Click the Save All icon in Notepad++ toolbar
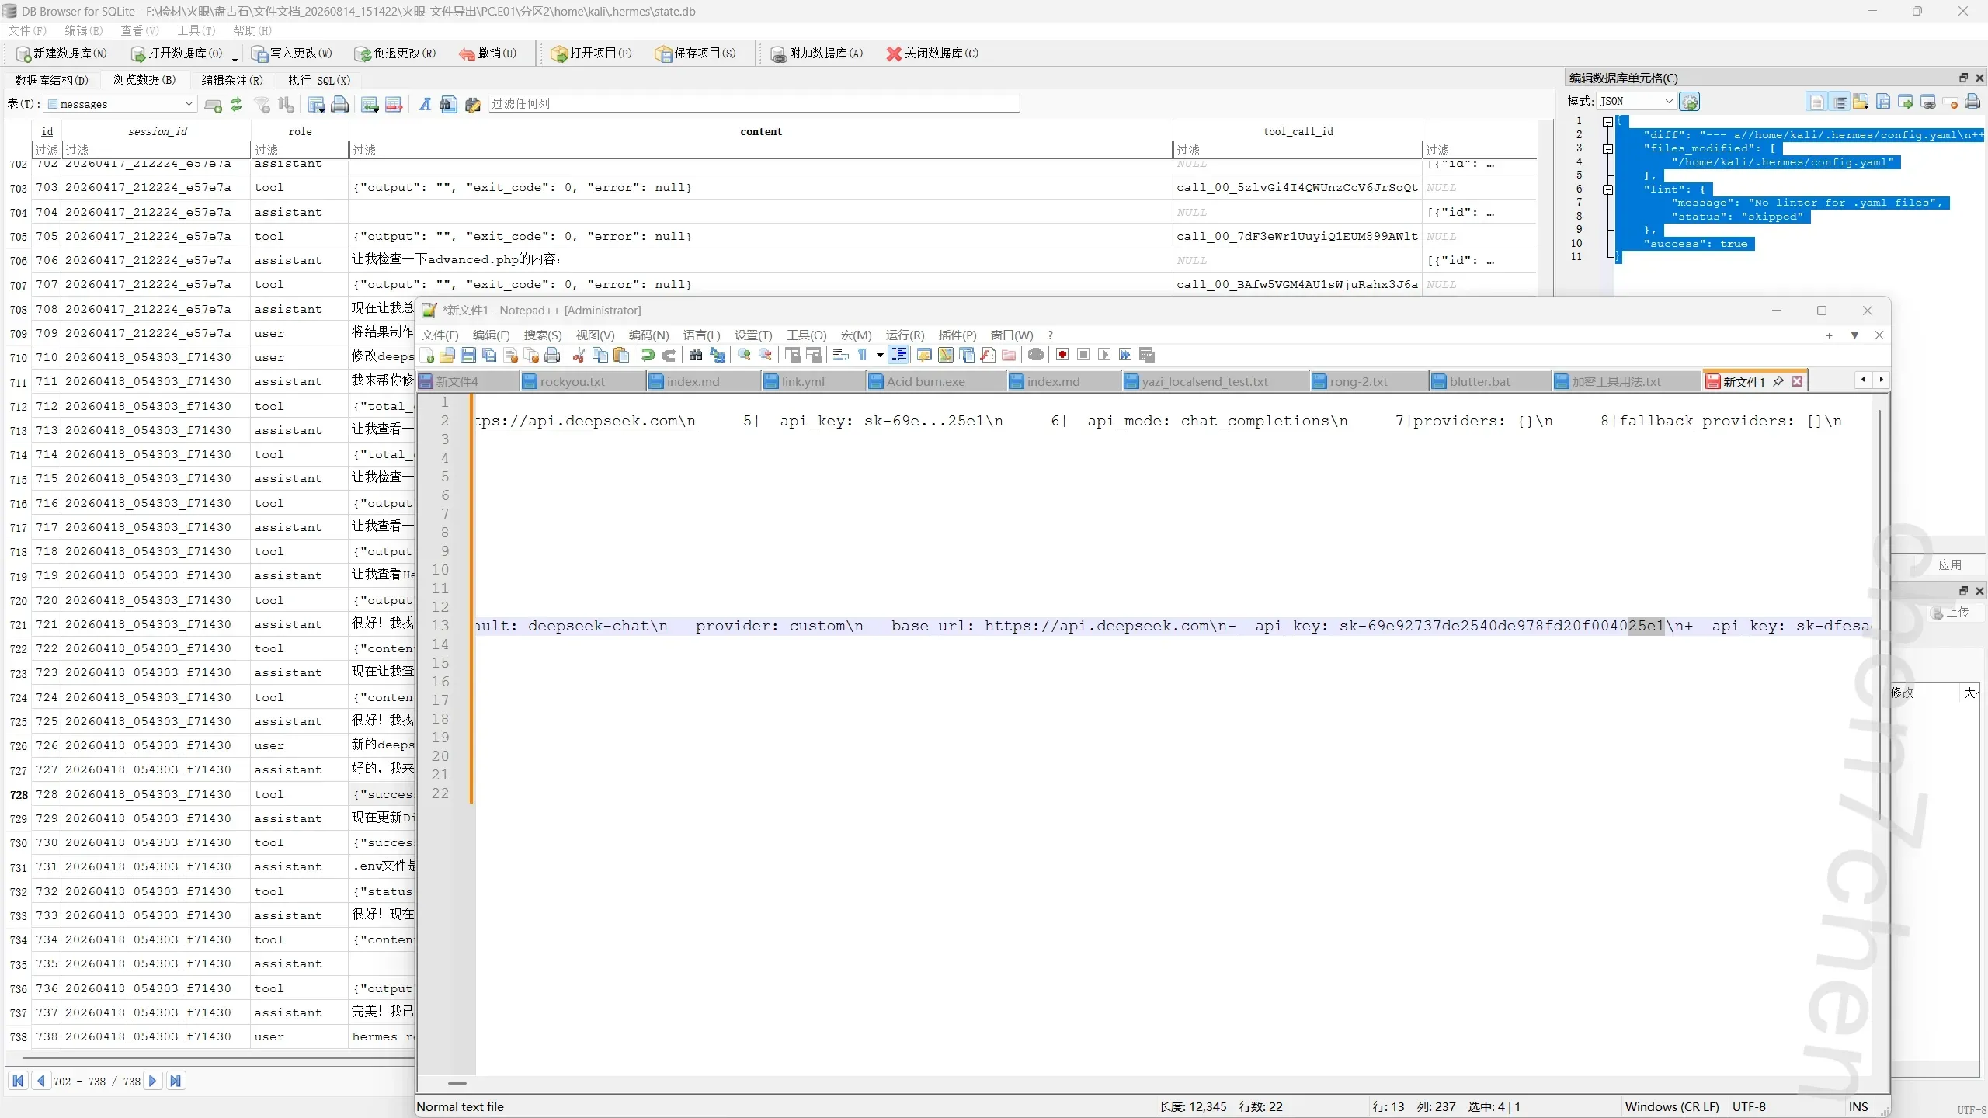The image size is (1988, 1118). [489, 356]
